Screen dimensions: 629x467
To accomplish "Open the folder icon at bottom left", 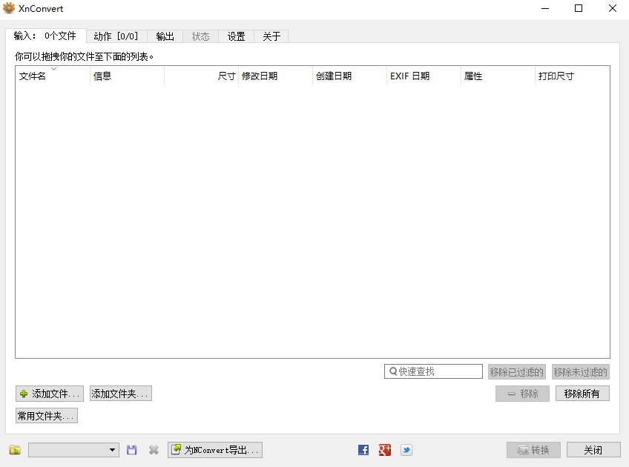I will coord(14,449).
